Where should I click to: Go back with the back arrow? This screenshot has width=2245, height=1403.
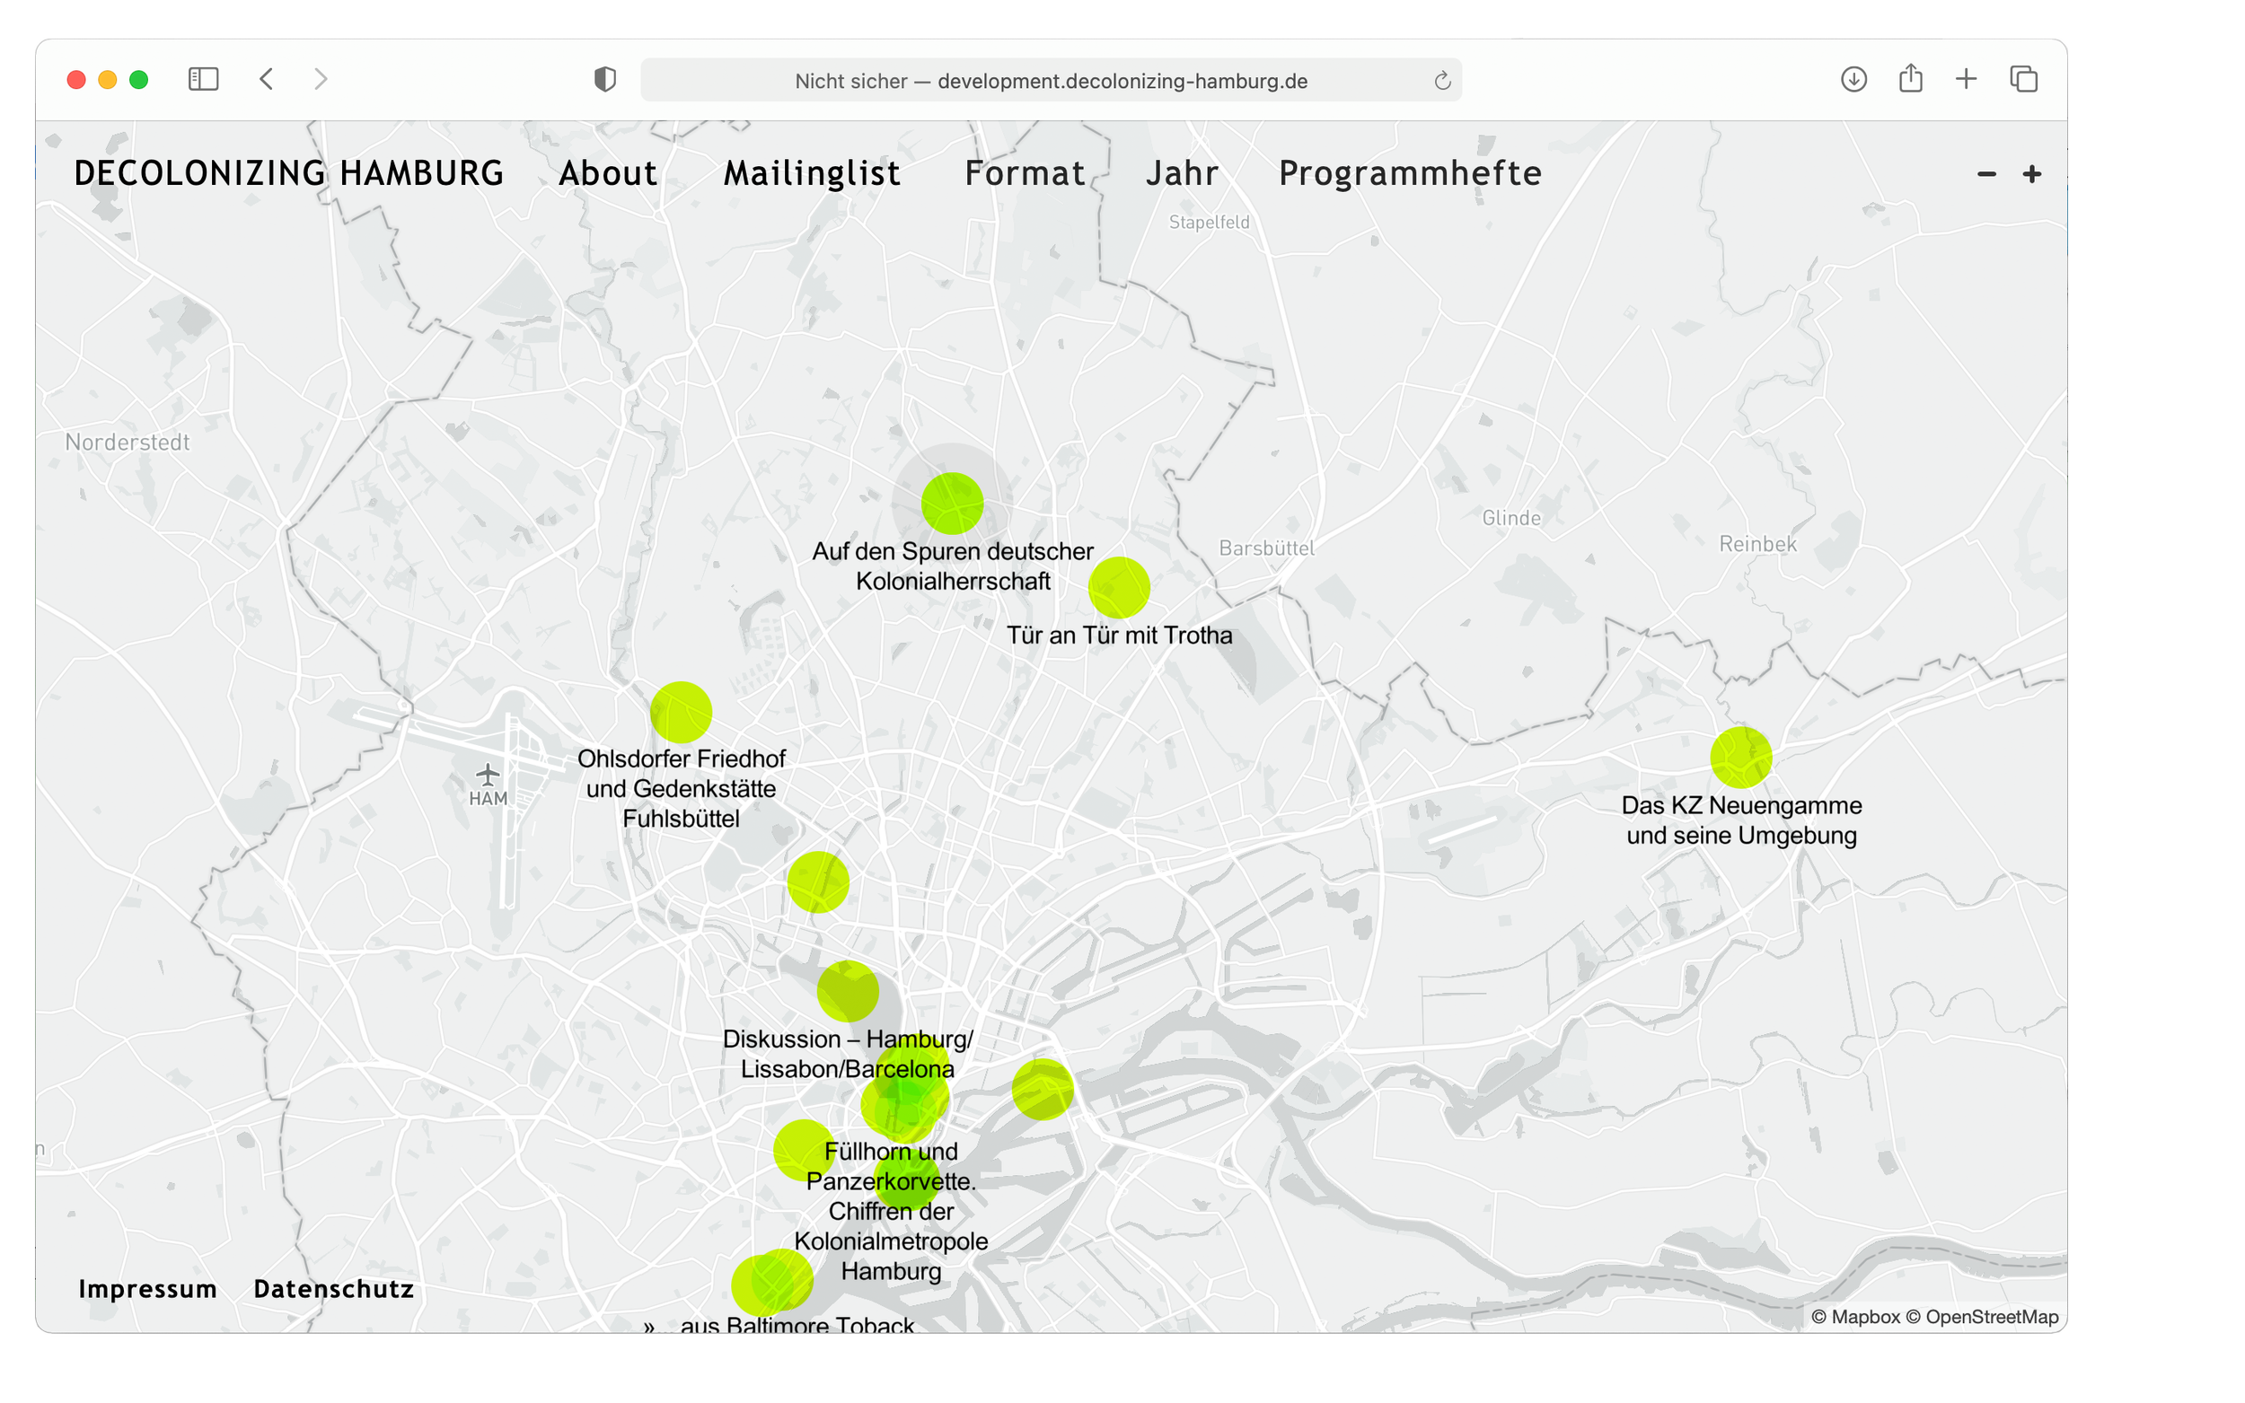[267, 80]
